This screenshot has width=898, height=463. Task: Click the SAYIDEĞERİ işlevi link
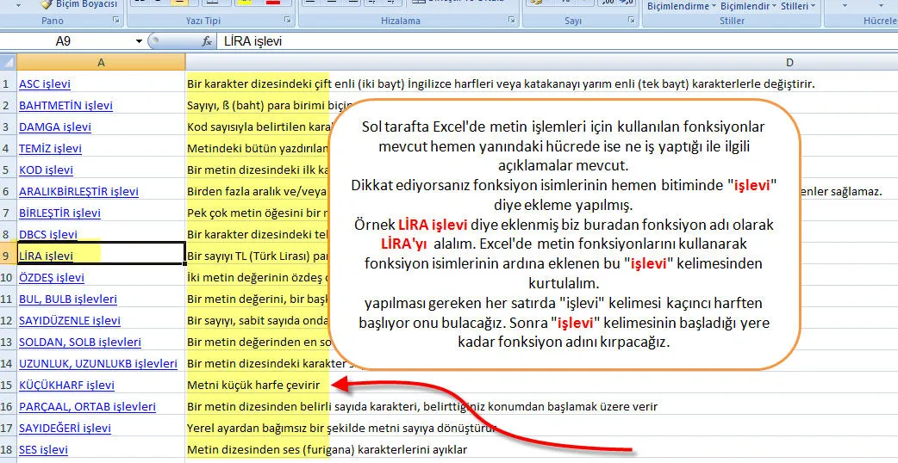[x=65, y=428]
